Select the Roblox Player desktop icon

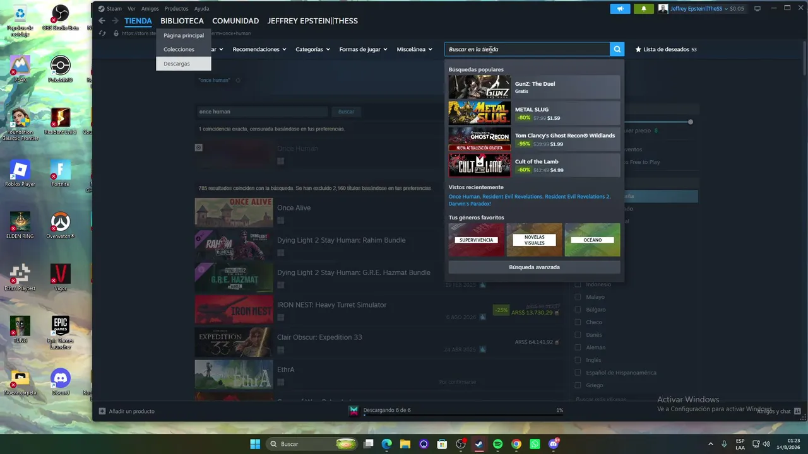coord(20,173)
